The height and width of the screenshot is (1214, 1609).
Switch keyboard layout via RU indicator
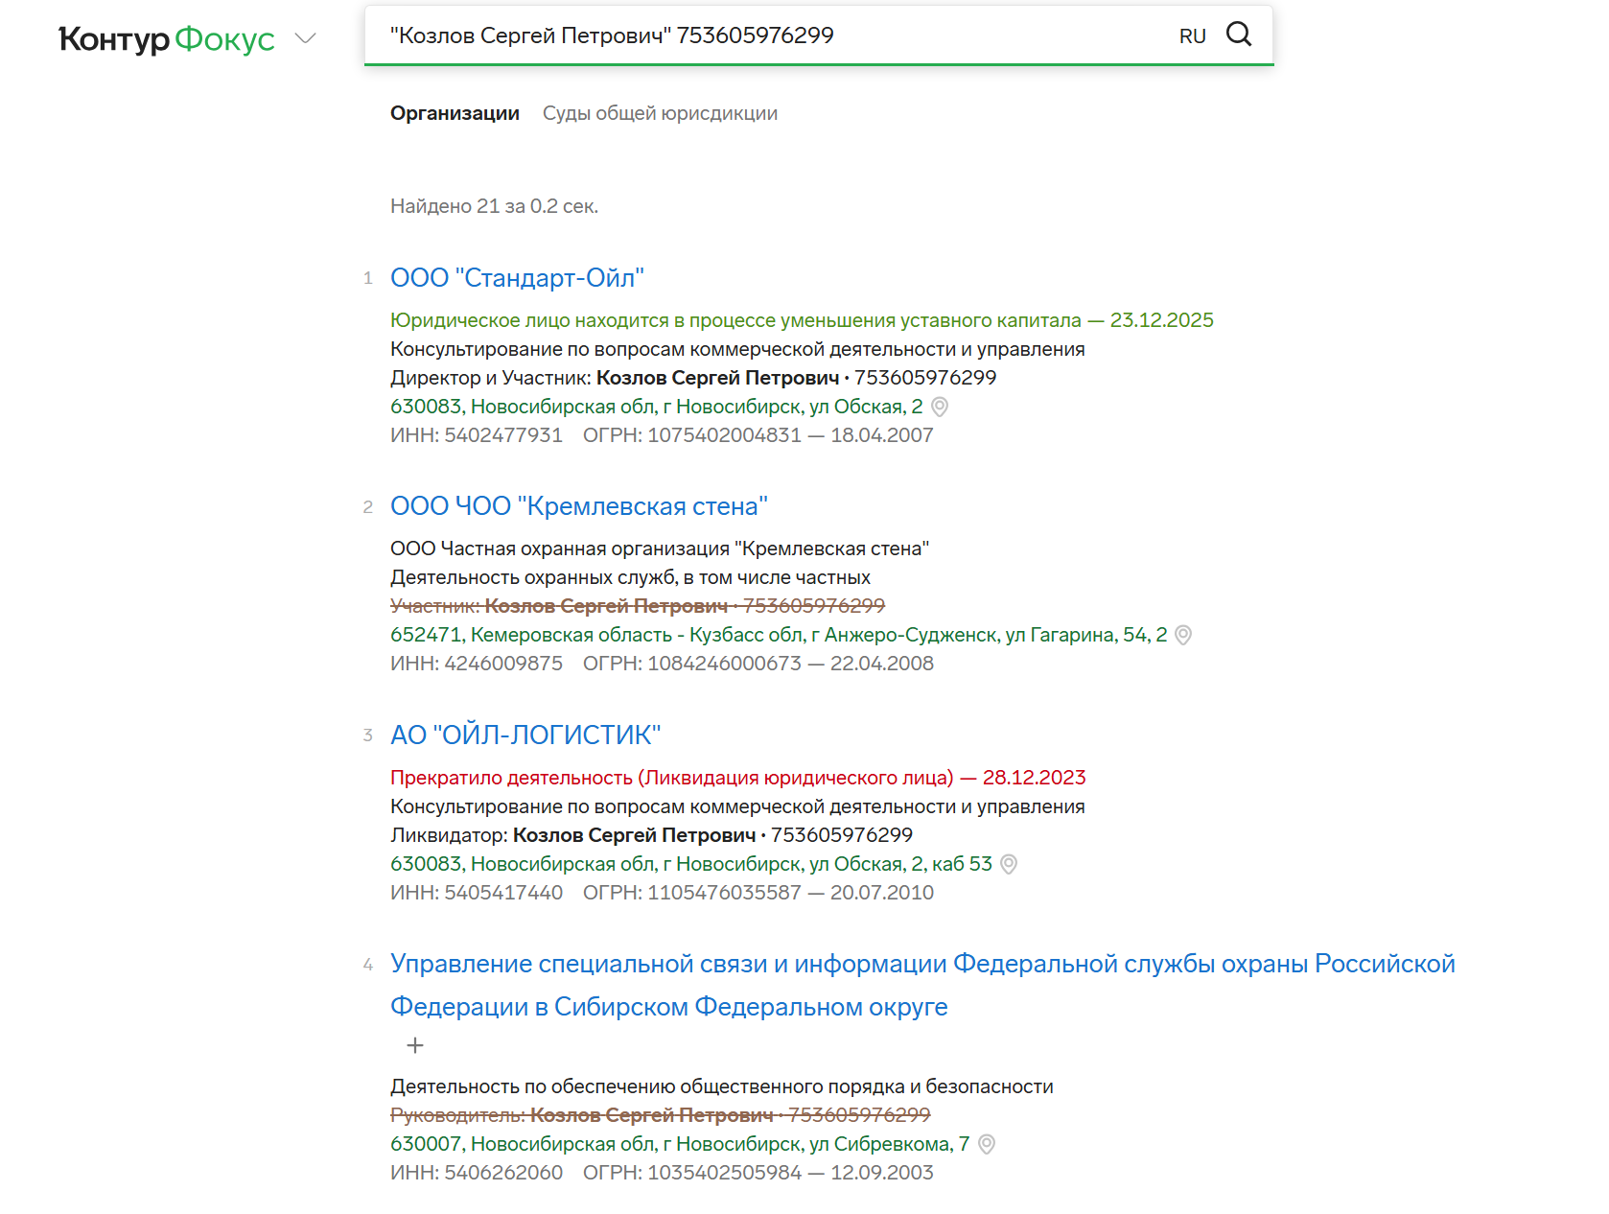pyautogui.click(x=1192, y=36)
